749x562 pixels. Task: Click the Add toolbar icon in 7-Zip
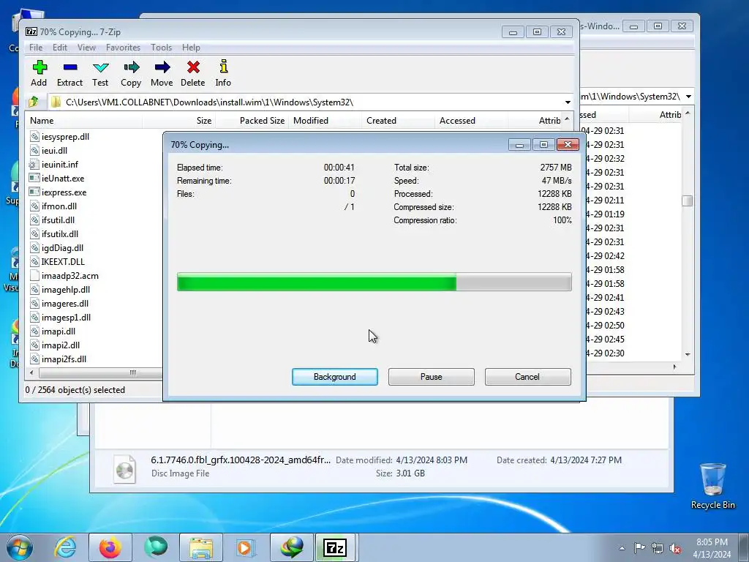[39, 67]
